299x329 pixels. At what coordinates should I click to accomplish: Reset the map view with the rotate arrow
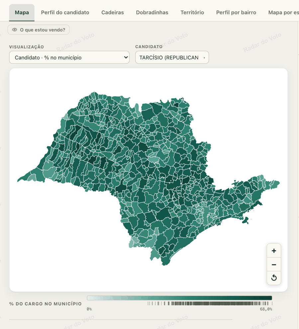coord(274,278)
